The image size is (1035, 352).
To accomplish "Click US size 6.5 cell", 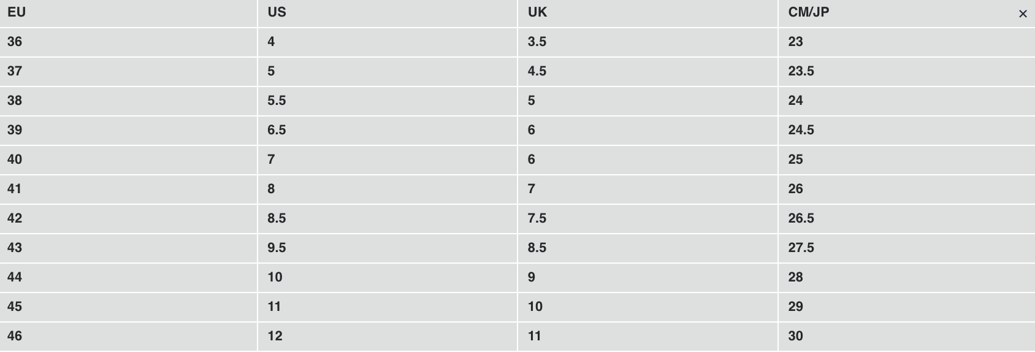I will [277, 130].
